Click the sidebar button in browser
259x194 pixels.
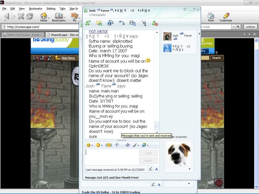(x=250, y=27)
